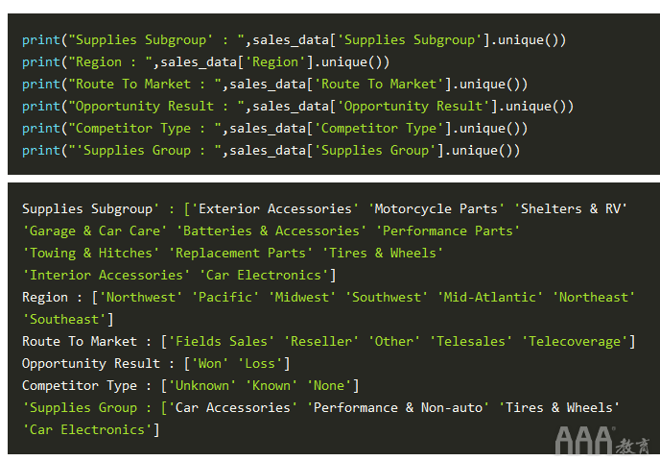Click 'Won' opportunity result value
Image resolution: width=660 pixels, height=461 pixels.
[x=210, y=364]
